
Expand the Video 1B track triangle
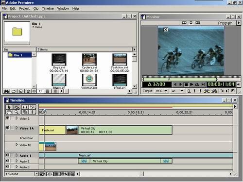(17, 145)
